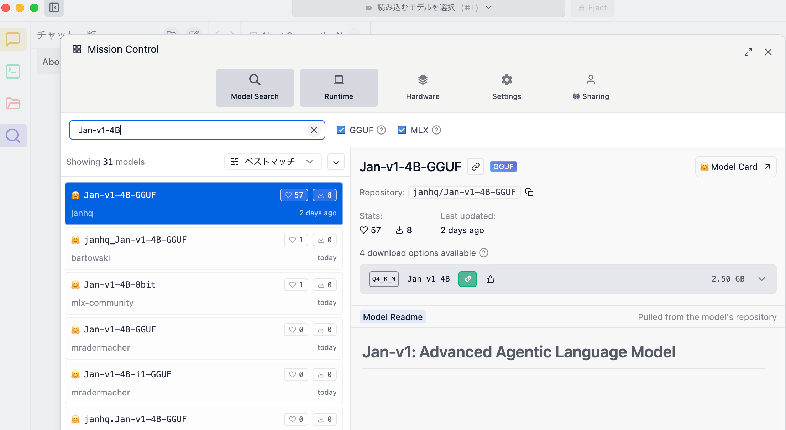
Task: Click the thumbs-up icon on Q4_K_M
Action: (491, 279)
